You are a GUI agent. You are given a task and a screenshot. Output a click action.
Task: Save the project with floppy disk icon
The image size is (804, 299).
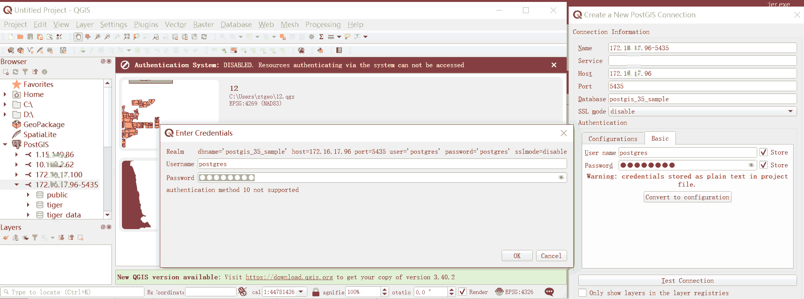(30, 37)
